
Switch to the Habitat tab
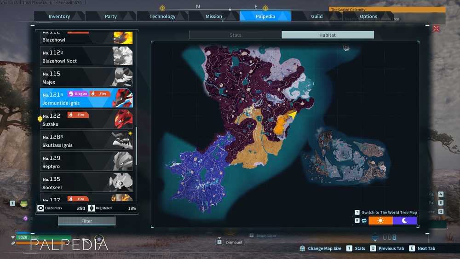pos(328,35)
